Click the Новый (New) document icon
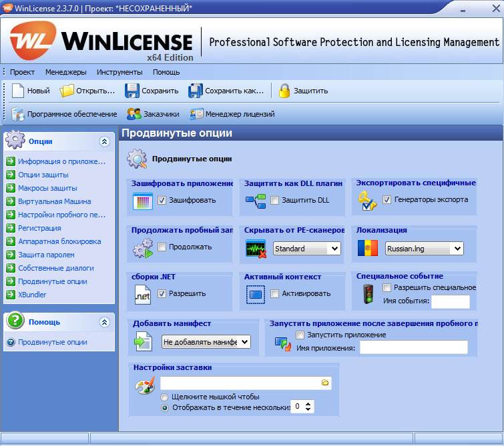 (x=17, y=91)
